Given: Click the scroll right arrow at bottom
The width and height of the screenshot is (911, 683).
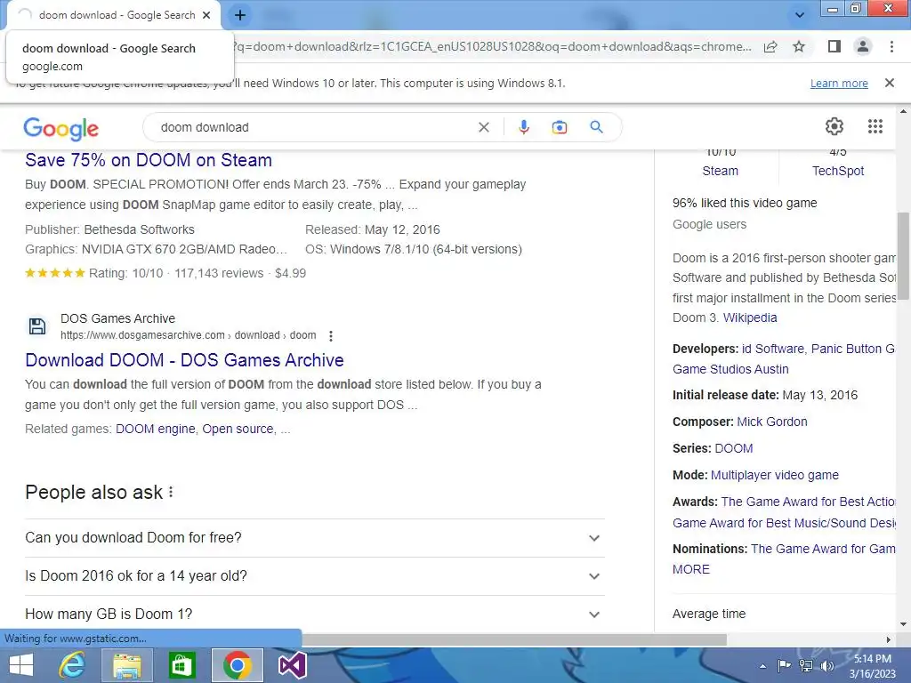Looking at the screenshot, I should (888, 639).
